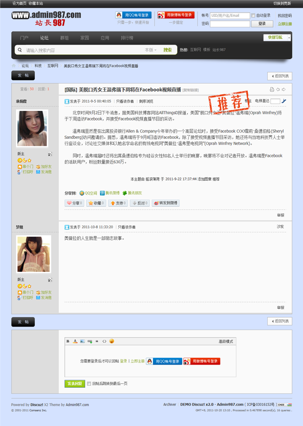Click 发消息 under second poster 梦魁
Screen dimensions: 303x426
(44, 298)
